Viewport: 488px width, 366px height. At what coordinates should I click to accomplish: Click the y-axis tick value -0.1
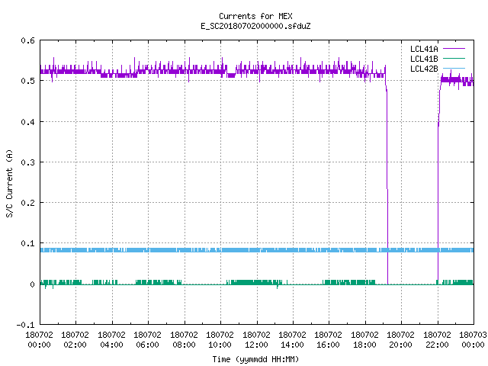click(x=25, y=325)
